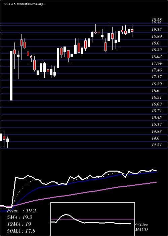Click the 12MA : 19 readout

(x=19, y=224)
